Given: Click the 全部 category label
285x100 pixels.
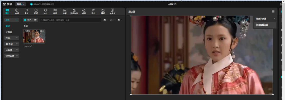Looking at the screenshot, I should coord(26,26).
